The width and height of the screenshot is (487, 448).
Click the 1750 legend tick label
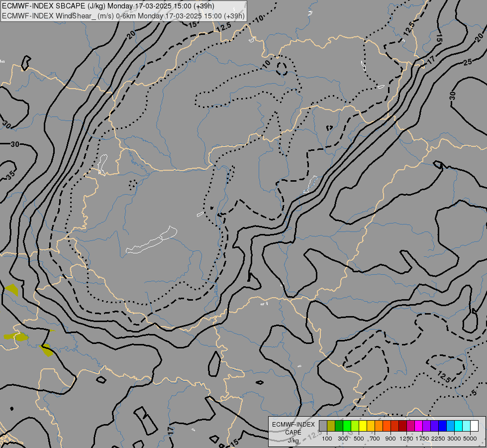[x=422, y=439]
